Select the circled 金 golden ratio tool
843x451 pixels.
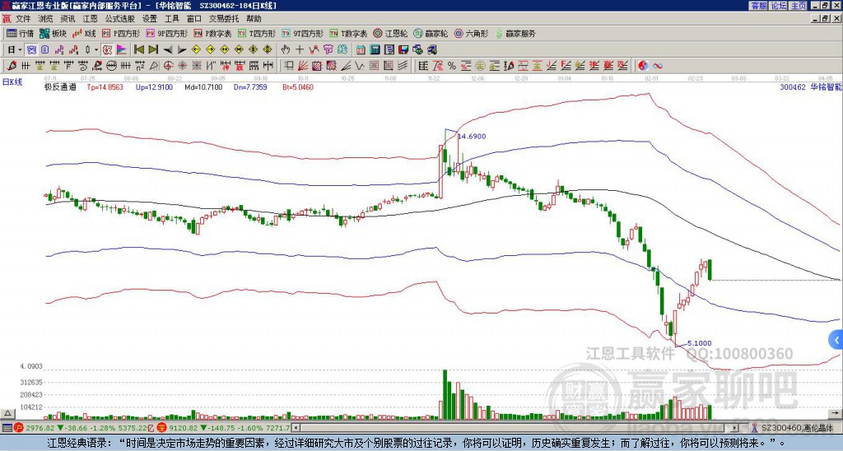tap(480, 66)
